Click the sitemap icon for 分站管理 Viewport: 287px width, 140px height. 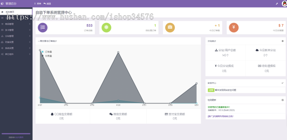pyautogui.click(x=2, y=36)
